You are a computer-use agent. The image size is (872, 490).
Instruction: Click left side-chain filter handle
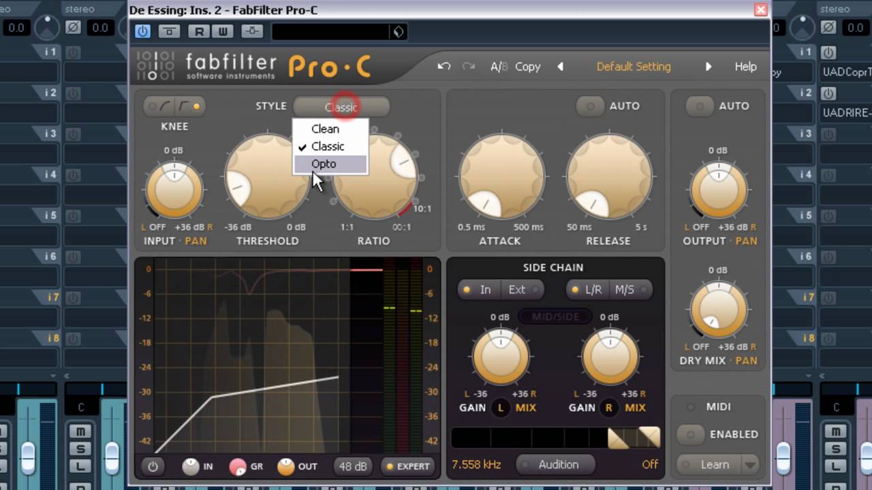point(619,438)
